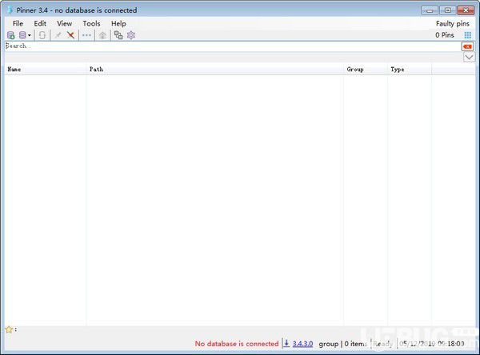
Task: Minimize the Pinner window
Action: point(430,10)
